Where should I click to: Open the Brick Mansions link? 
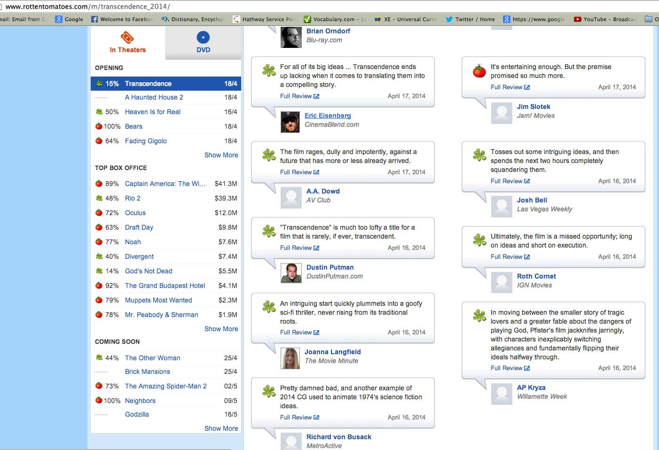[148, 372]
